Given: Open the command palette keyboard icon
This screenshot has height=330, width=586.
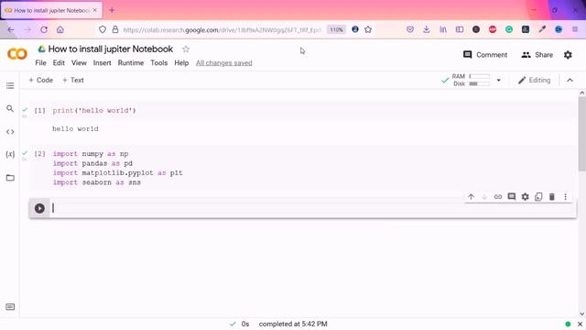Looking at the screenshot, I should (x=10, y=307).
